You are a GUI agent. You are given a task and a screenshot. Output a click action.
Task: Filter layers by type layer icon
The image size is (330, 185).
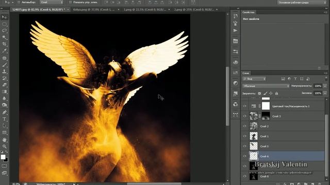[295, 79]
